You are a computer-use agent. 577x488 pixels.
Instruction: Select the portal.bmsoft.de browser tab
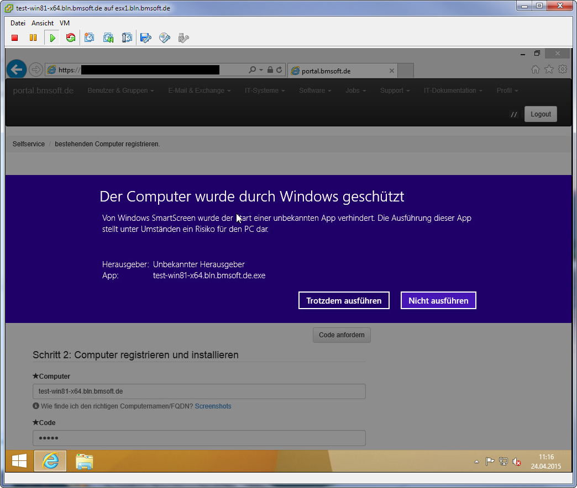[x=342, y=71]
